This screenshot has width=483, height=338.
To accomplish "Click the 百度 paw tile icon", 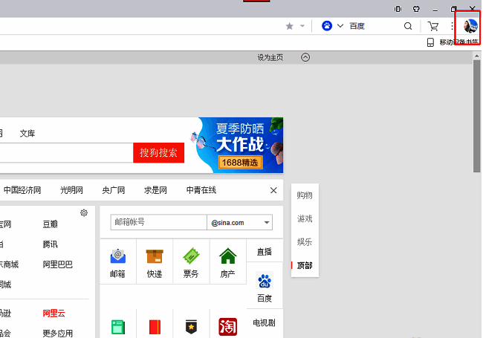I will 265,280.
